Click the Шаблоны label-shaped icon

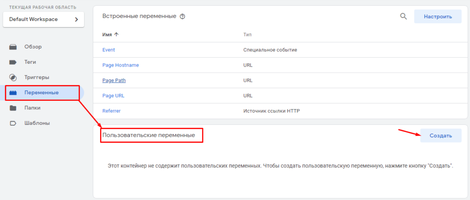click(x=13, y=123)
